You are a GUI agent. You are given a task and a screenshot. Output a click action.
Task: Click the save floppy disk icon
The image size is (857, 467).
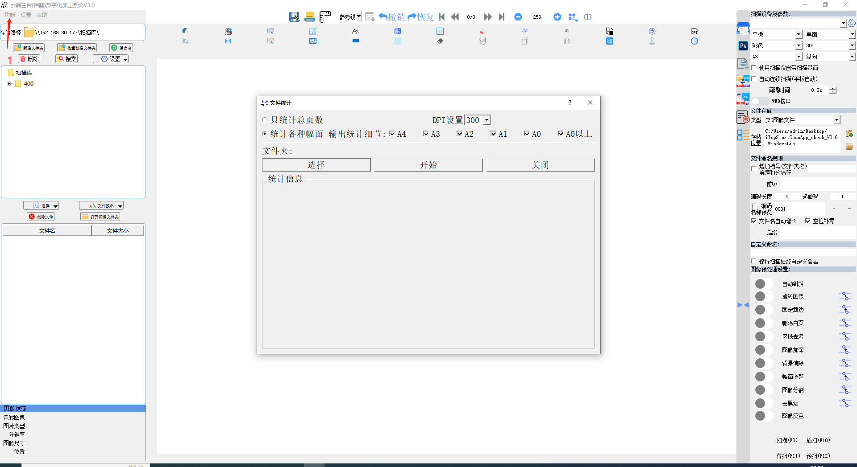coord(294,17)
